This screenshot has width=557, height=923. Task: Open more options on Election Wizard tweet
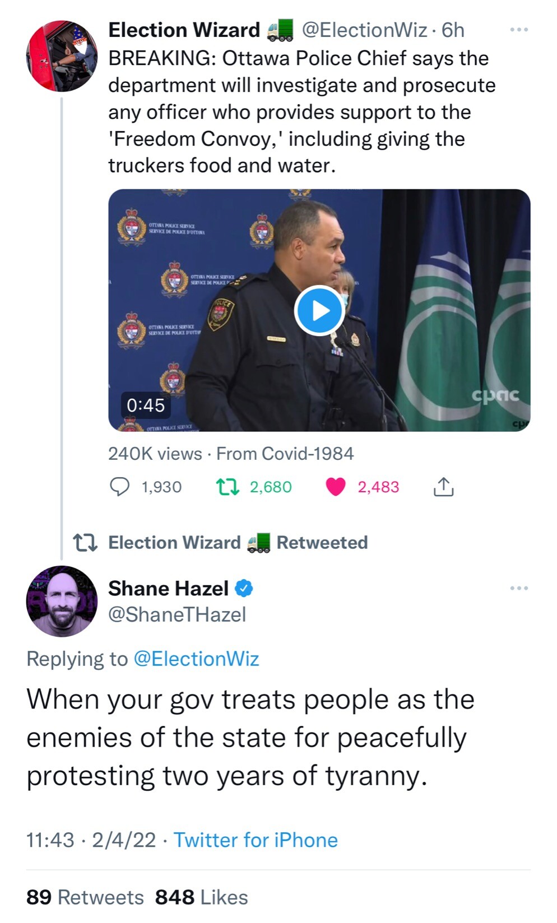[x=519, y=29]
